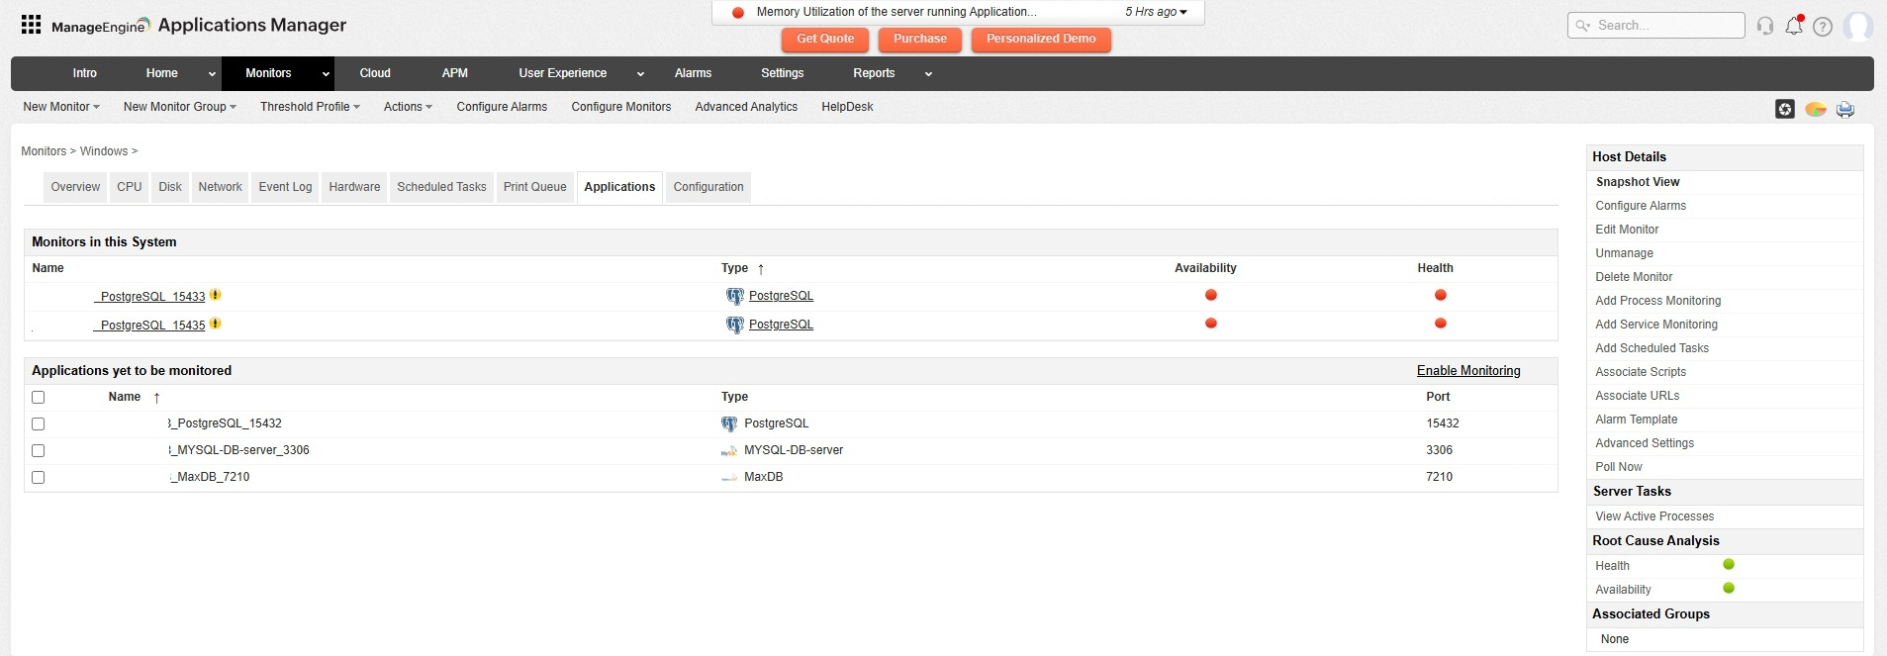
Task: Expand the Monitors menu chevron
Action: (326, 74)
